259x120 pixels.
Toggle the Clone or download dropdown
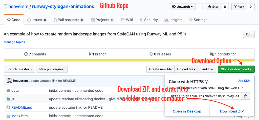(x=236, y=69)
